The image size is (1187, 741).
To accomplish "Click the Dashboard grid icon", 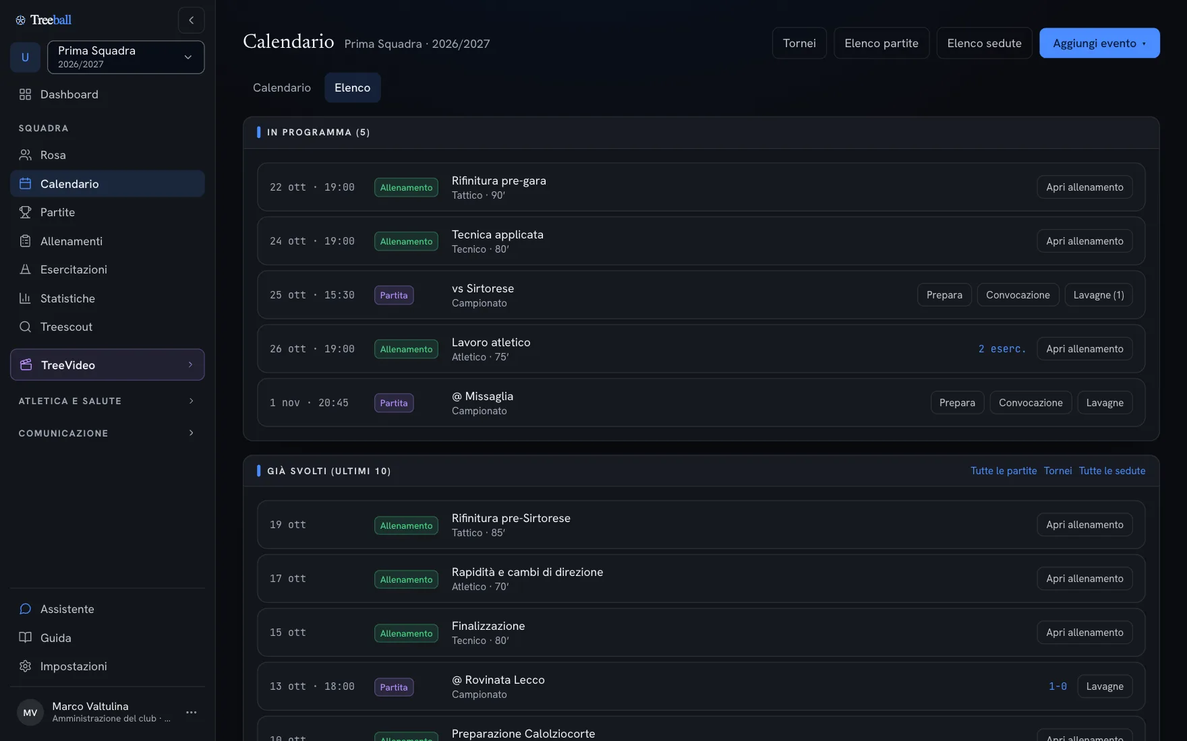I will pos(26,94).
